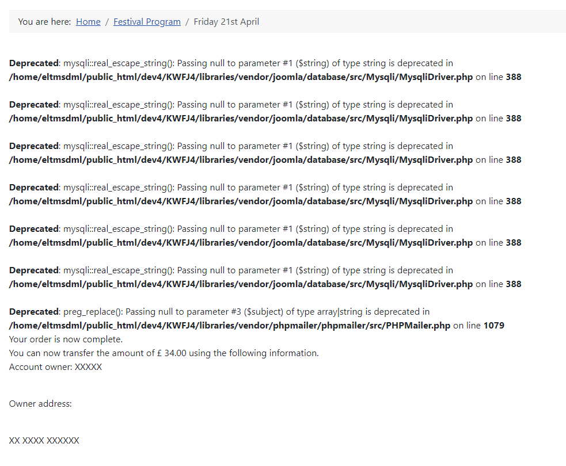Click line number 1079 in the warning
This screenshot has height=466, width=566.
click(493, 326)
